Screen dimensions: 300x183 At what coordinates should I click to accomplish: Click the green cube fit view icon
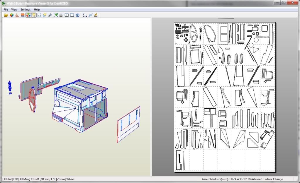pyautogui.click(x=56, y=15)
